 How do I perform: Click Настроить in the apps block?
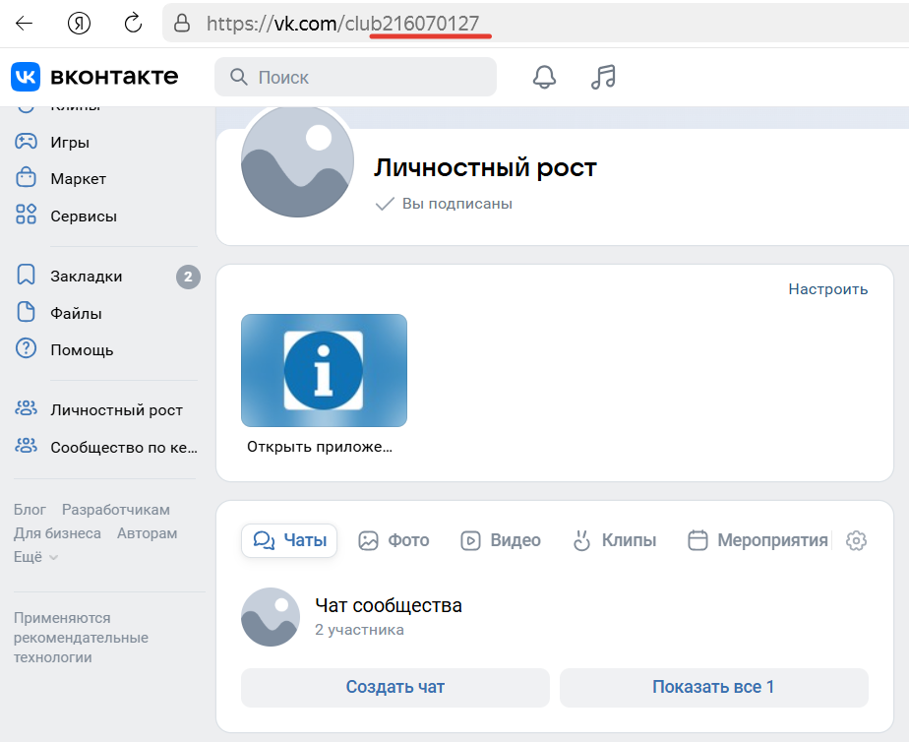click(828, 289)
